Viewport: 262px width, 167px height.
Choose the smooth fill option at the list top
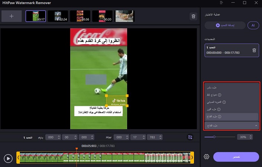pyautogui.click(x=232, y=88)
